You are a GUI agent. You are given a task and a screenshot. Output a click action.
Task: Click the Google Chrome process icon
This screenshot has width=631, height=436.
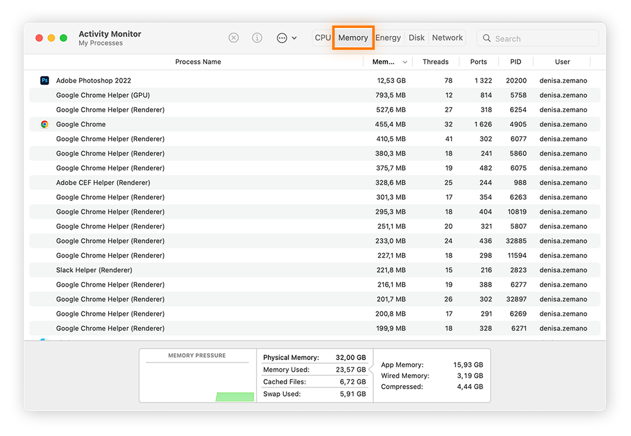pyautogui.click(x=44, y=124)
